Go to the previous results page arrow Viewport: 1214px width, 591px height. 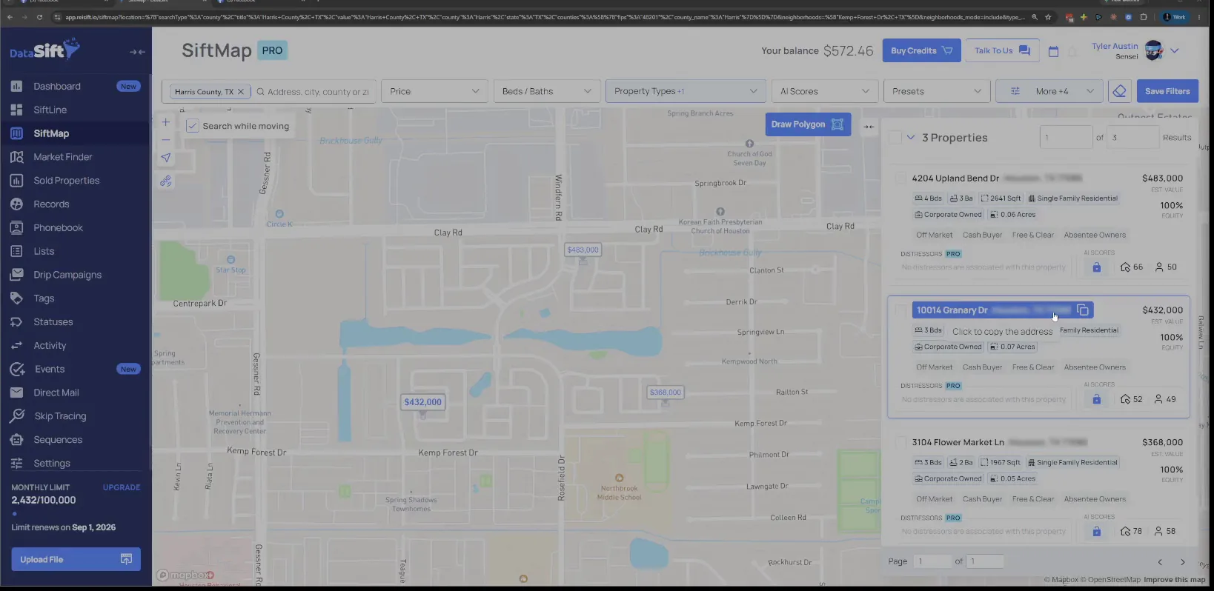tap(1160, 562)
